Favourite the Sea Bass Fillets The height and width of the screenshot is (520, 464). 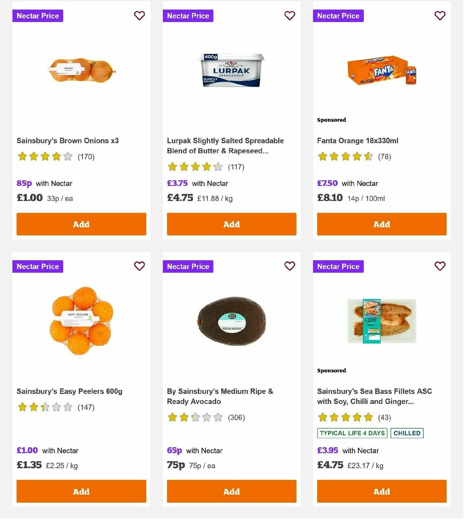(440, 266)
